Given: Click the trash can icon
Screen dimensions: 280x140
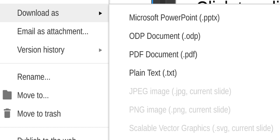Looking at the screenshot, I should pyautogui.click(x=7, y=113).
